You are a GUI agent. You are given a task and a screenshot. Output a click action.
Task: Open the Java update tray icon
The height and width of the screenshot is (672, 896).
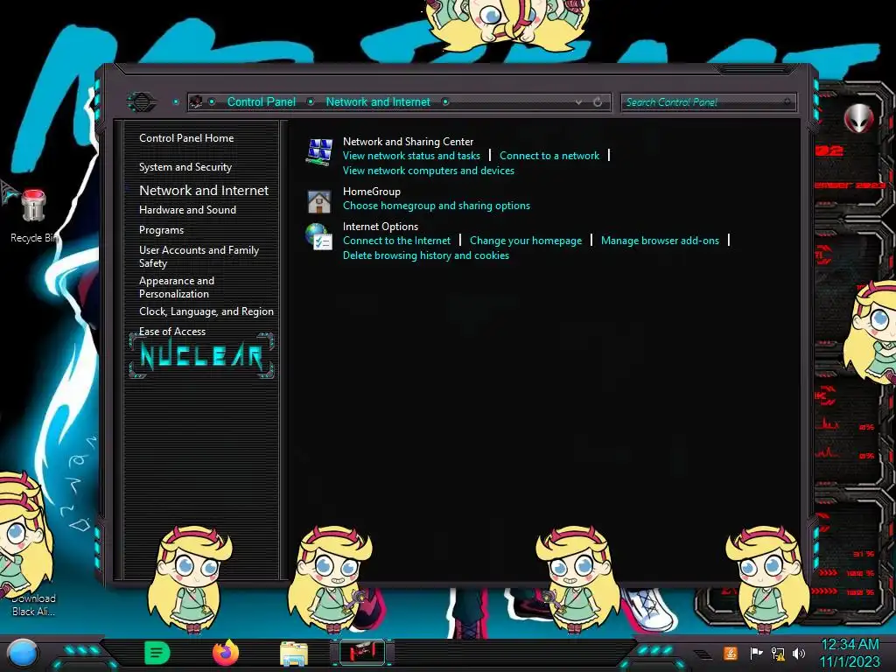(x=731, y=653)
